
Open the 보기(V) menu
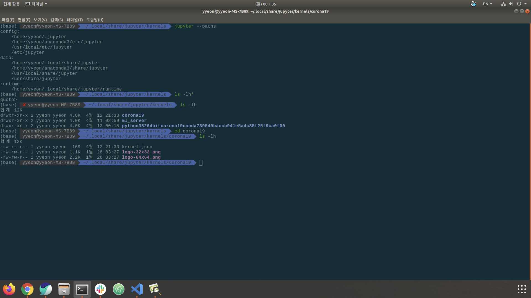pos(40,20)
